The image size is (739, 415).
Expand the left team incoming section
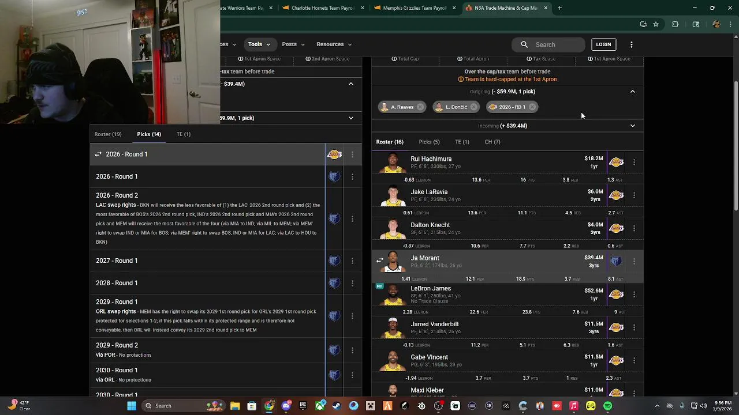pyautogui.click(x=351, y=118)
